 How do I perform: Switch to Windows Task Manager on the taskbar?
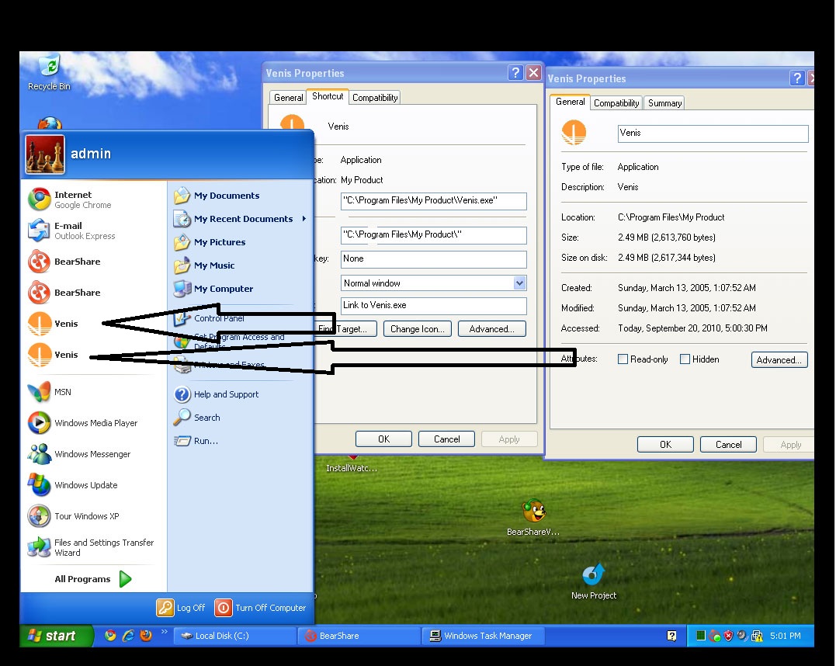[x=483, y=636]
